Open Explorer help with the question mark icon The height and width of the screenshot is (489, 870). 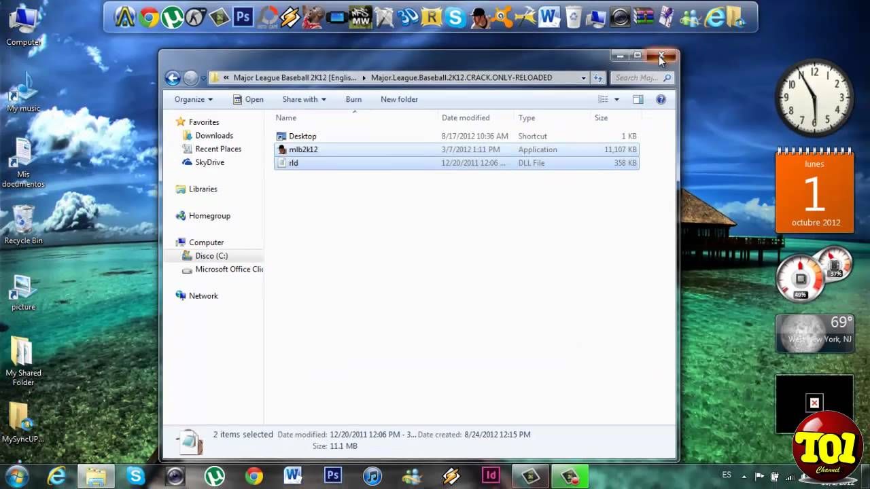[x=661, y=99]
